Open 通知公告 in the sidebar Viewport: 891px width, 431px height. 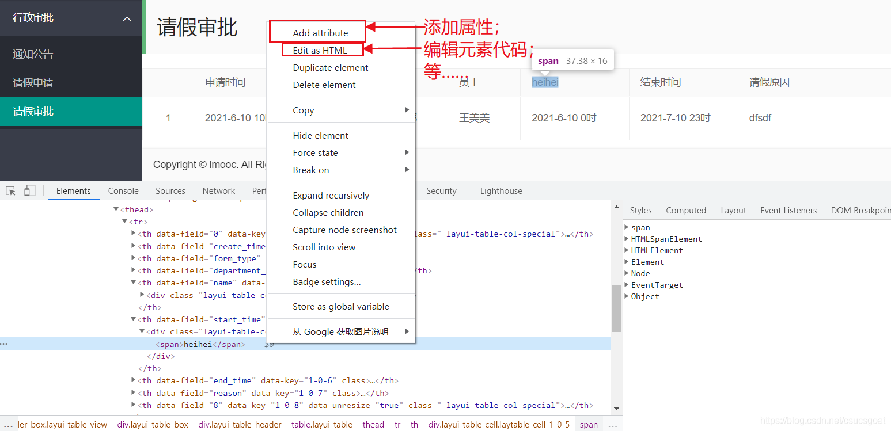pos(33,54)
